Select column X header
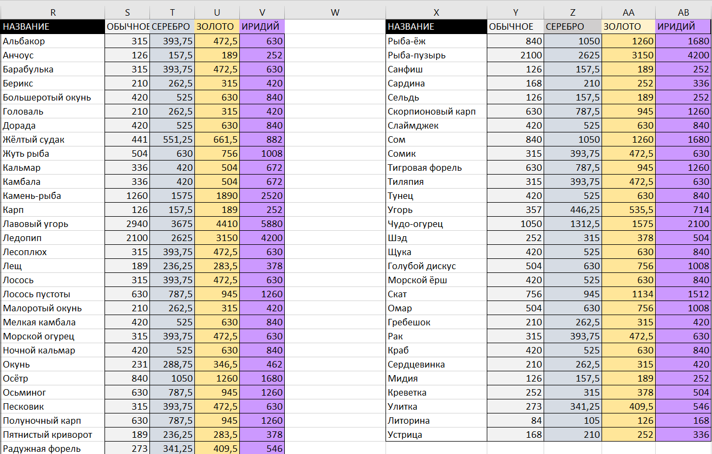 436,12
